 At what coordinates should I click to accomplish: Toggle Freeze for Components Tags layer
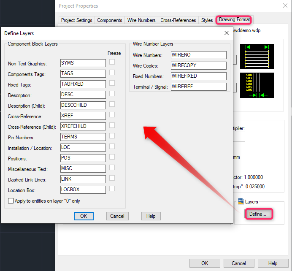point(112,73)
